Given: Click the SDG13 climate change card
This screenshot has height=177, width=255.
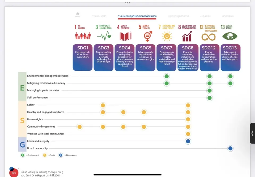Looking at the screenshot, I should pos(231,57).
